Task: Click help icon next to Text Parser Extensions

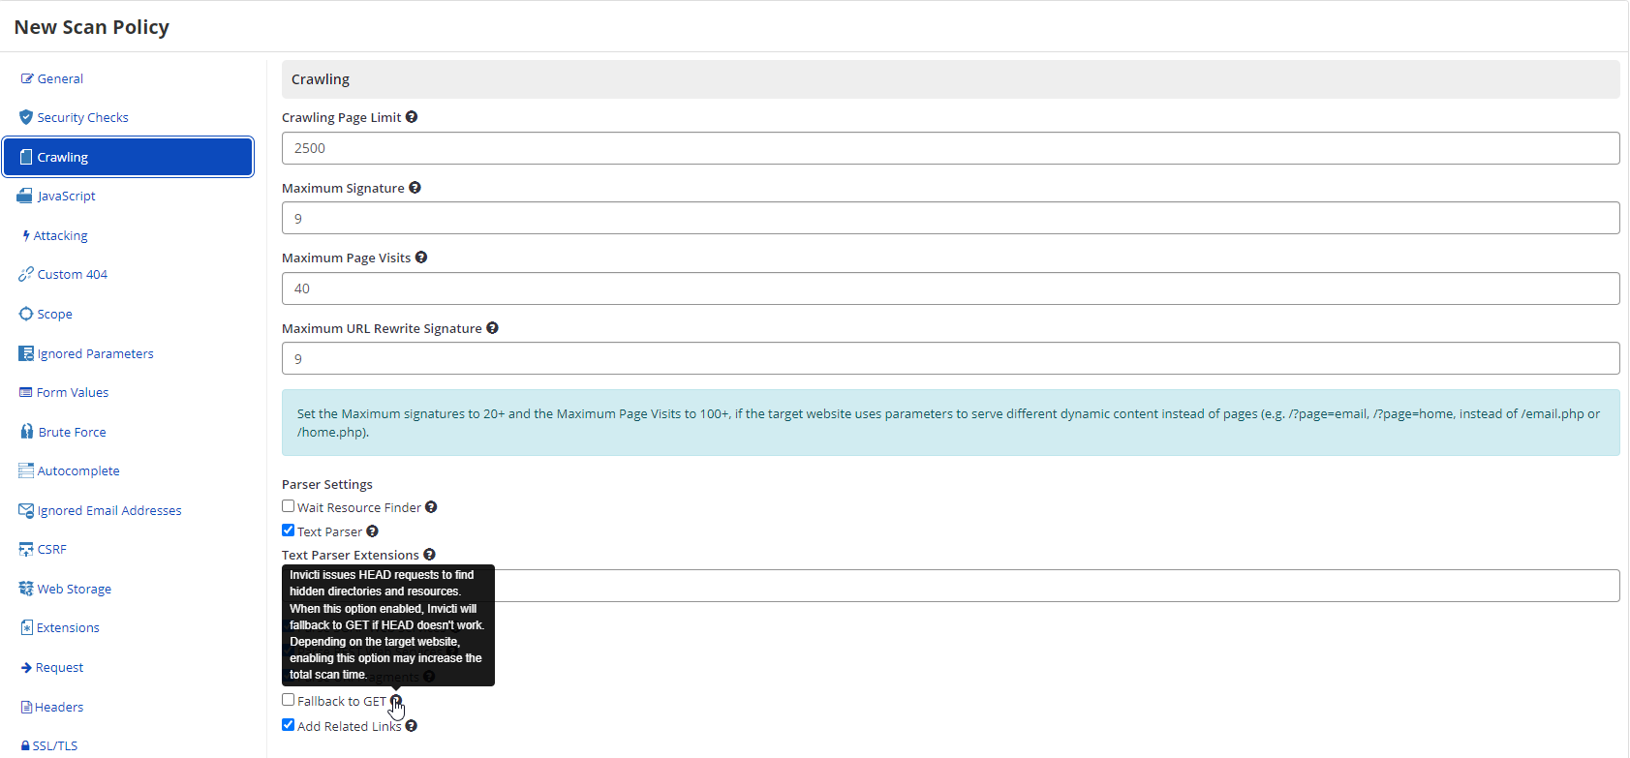Action: [x=429, y=555]
